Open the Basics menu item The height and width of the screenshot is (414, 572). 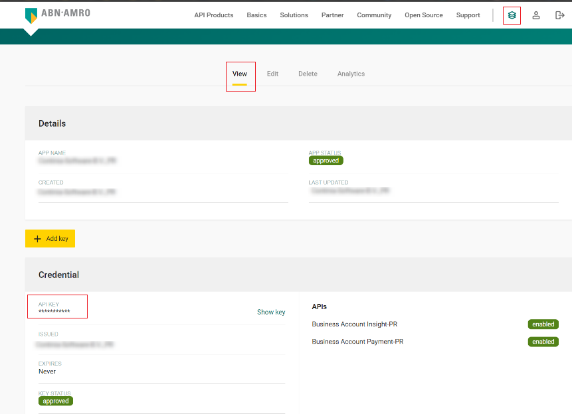[256, 15]
